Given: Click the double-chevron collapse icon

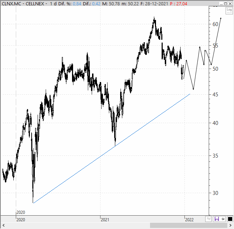Looking at the screenshot, I should pos(208,219).
